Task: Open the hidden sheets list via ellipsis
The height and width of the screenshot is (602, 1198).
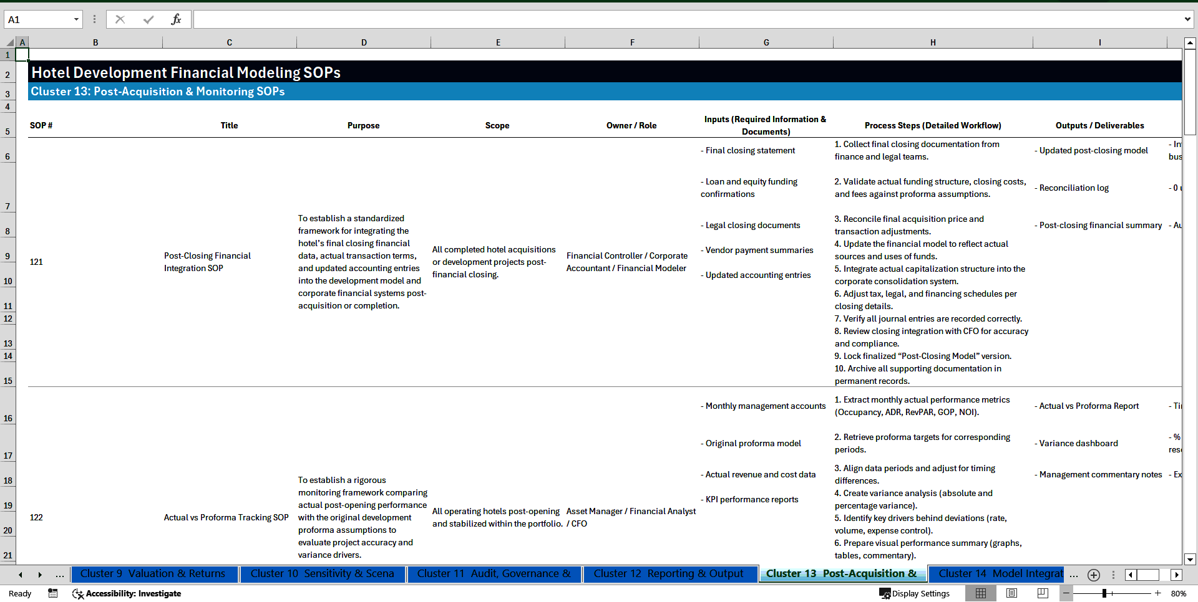Action: pos(60,575)
